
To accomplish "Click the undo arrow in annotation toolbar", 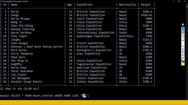I will [x=183, y=46].
